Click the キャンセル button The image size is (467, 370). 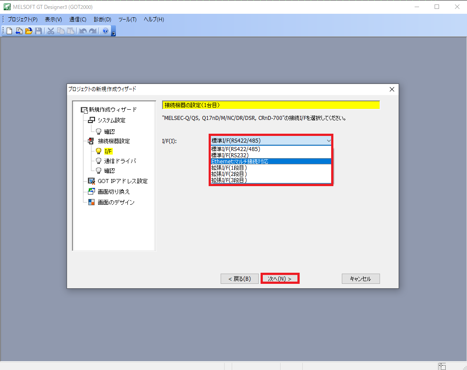coord(360,279)
